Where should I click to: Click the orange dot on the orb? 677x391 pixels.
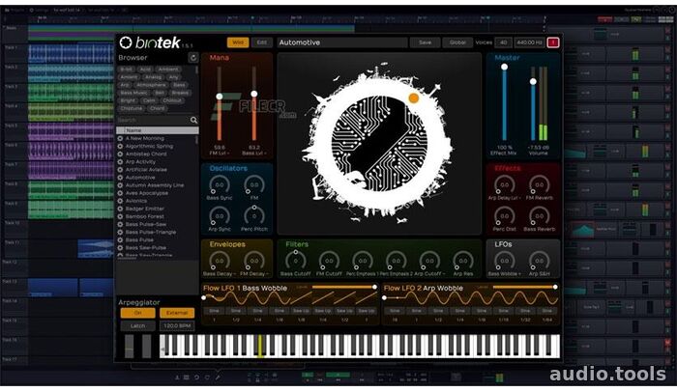[413, 98]
